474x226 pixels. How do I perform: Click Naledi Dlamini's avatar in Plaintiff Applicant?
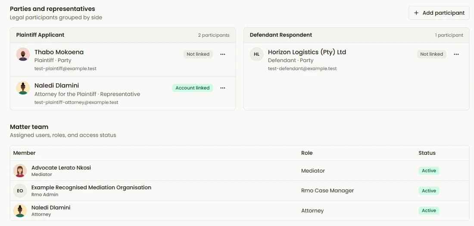23,88
